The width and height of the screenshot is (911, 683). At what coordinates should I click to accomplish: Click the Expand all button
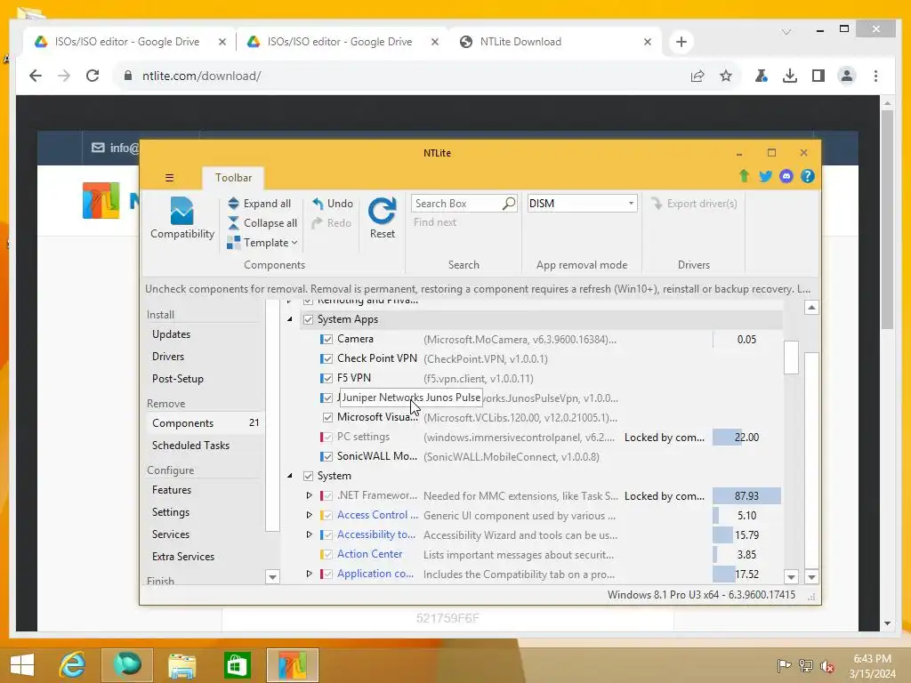point(259,204)
